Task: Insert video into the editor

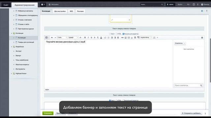Action: pos(129,38)
